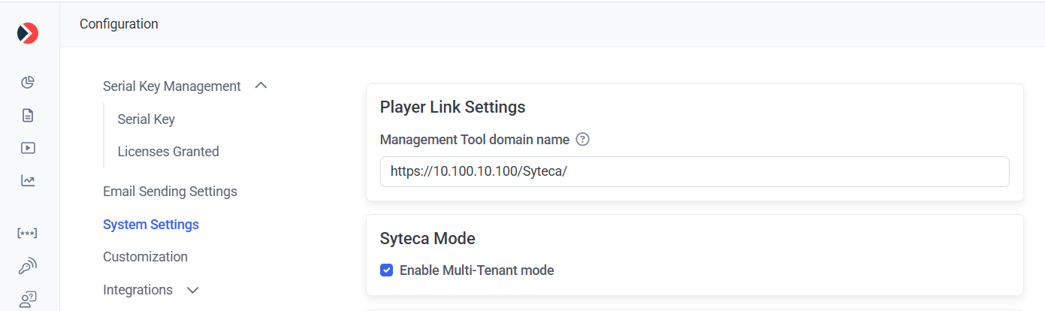Disable the Enable Multi-Tenant mode checkbox
1045x311 pixels.
(387, 270)
